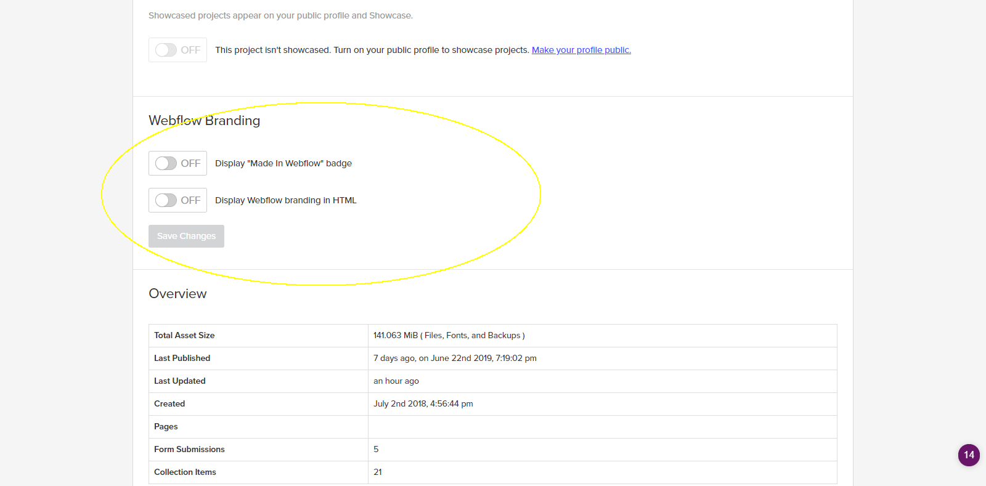Click the 'Display Webflow branding in HTML' label
This screenshot has width=986, height=486.
pyautogui.click(x=286, y=200)
